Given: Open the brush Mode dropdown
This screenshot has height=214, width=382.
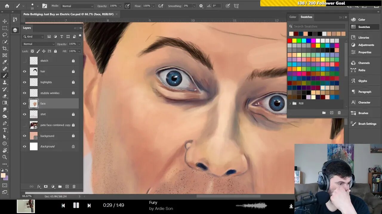Looking at the screenshot, I should (78, 6).
